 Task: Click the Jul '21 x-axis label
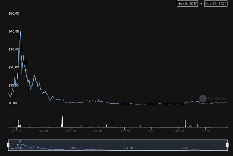coord(206,132)
